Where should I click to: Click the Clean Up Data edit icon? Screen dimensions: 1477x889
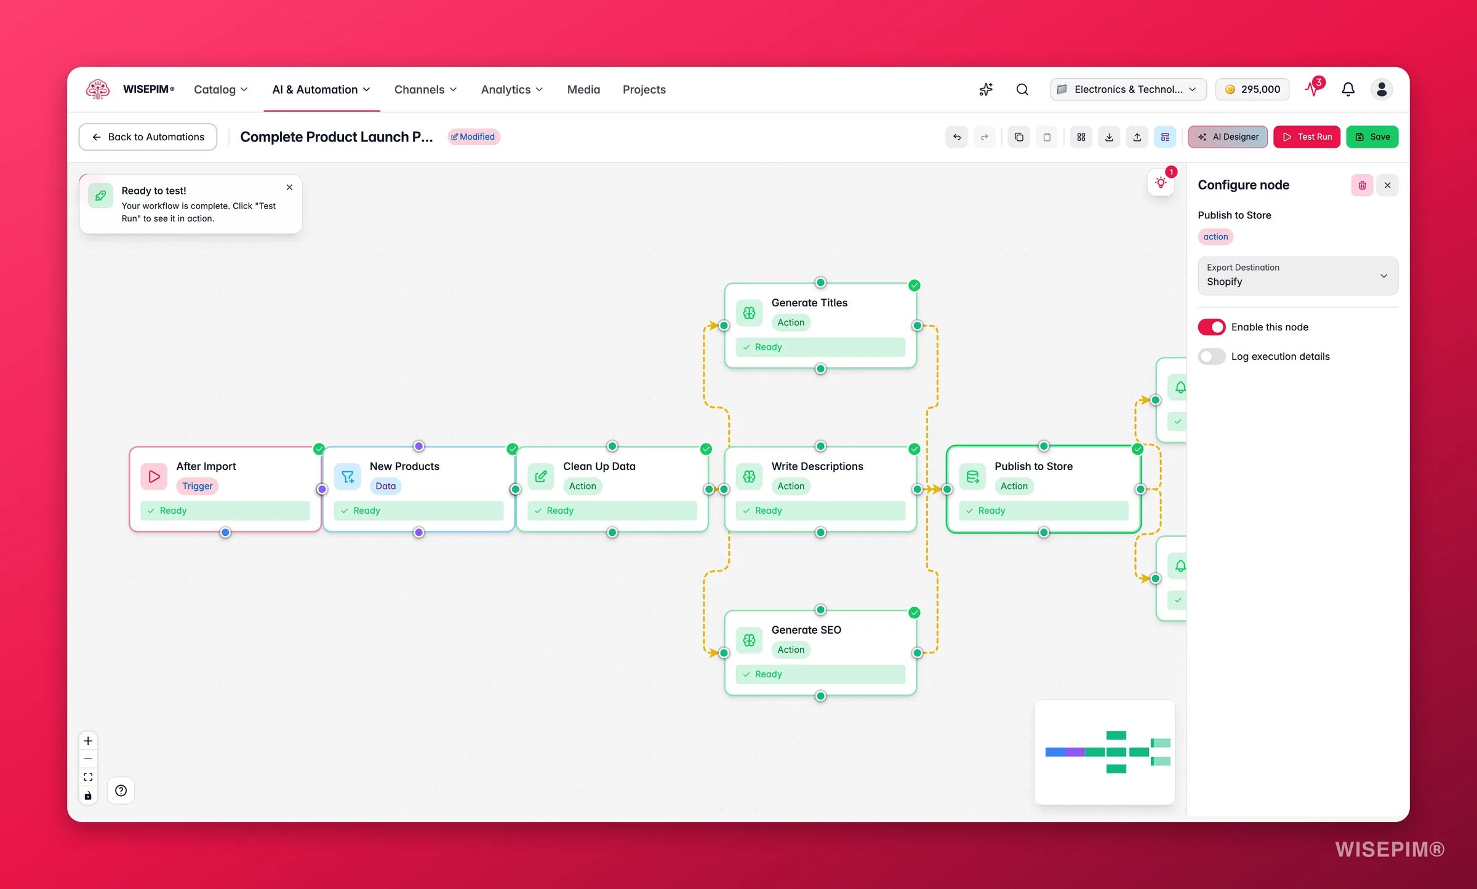tap(541, 476)
